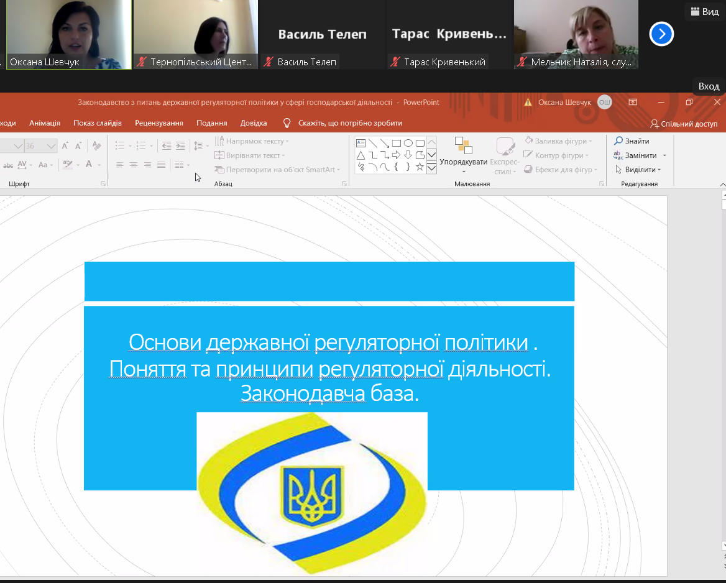The image size is (726, 583).
Task: Switch to the Подання tab
Action: [211, 122]
